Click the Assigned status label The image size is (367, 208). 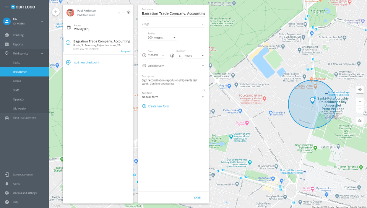[125, 51]
